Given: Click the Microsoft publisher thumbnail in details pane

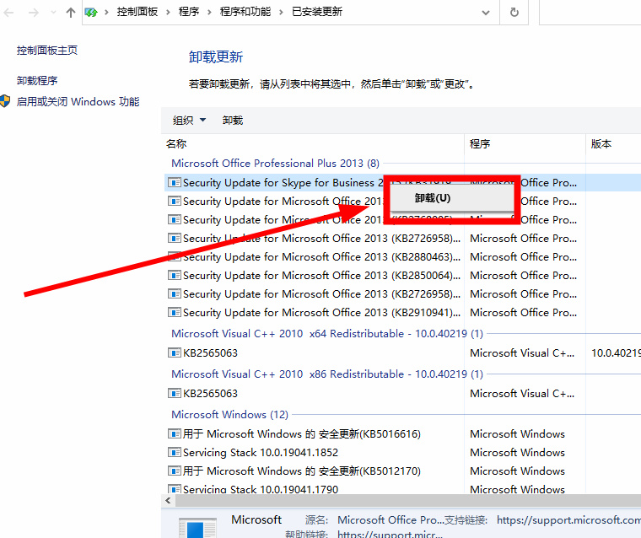Looking at the screenshot, I should point(197,528).
